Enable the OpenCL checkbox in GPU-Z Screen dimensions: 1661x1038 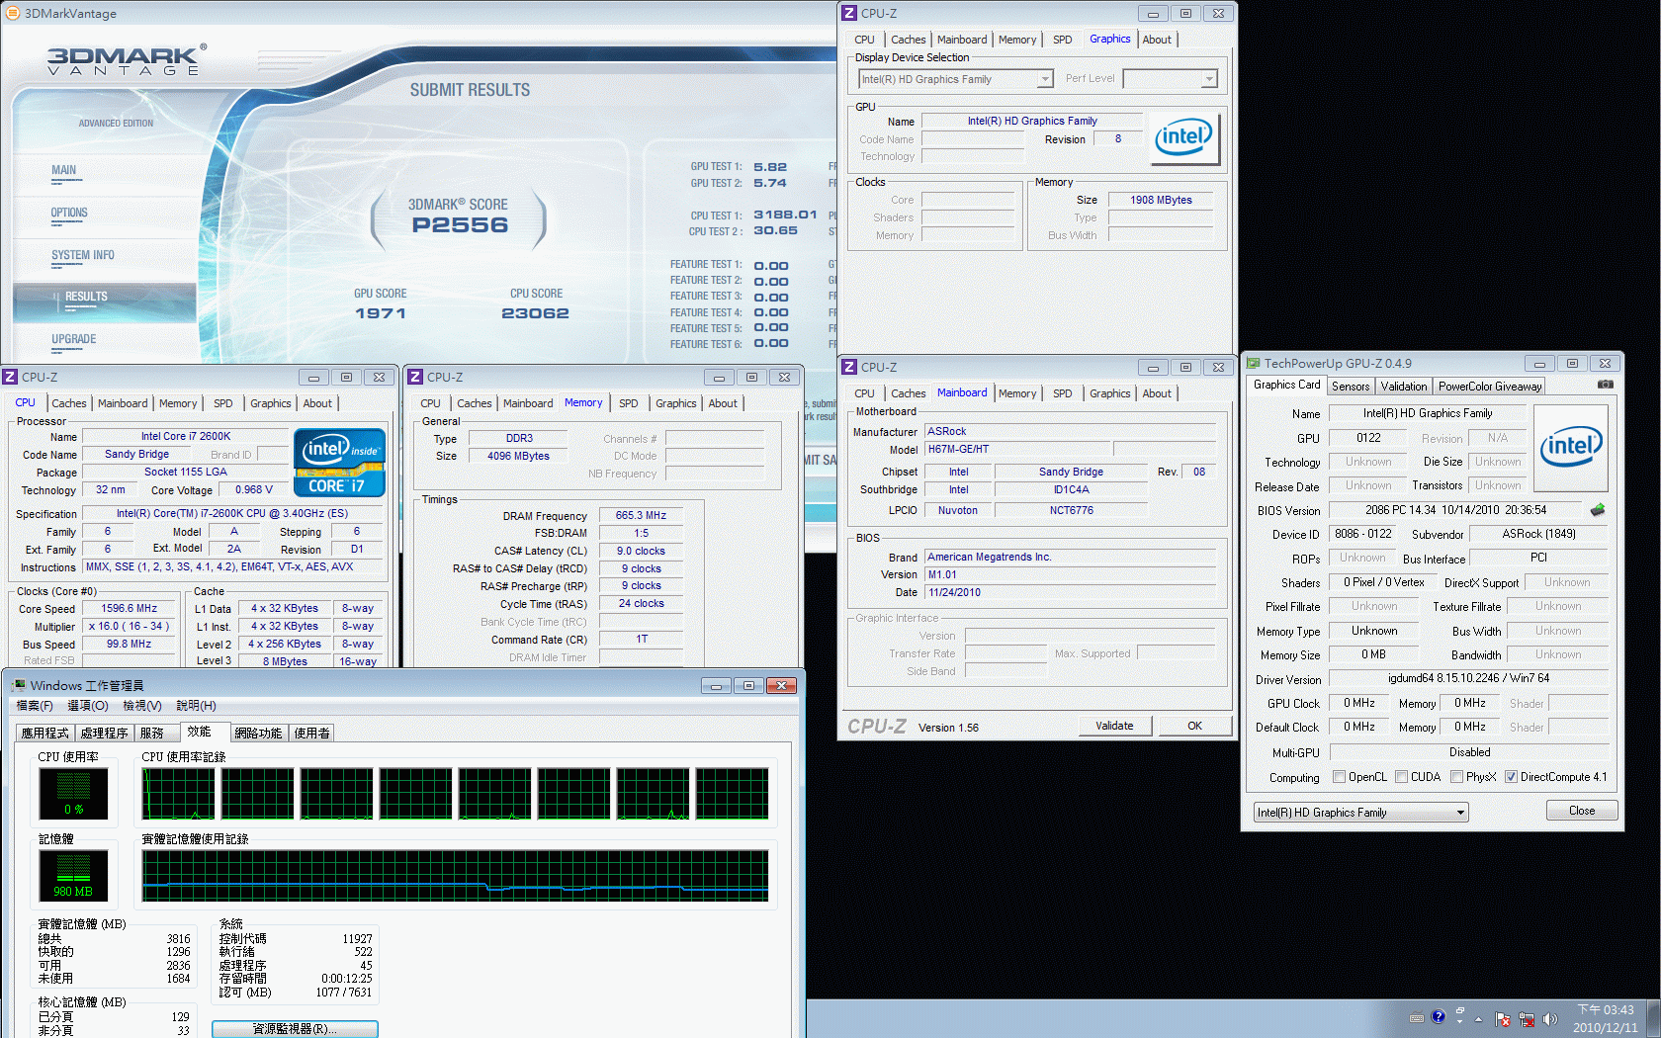point(1339,777)
